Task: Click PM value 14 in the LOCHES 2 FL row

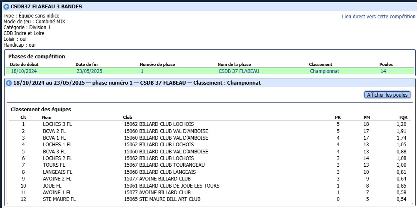Action: [367, 158]
